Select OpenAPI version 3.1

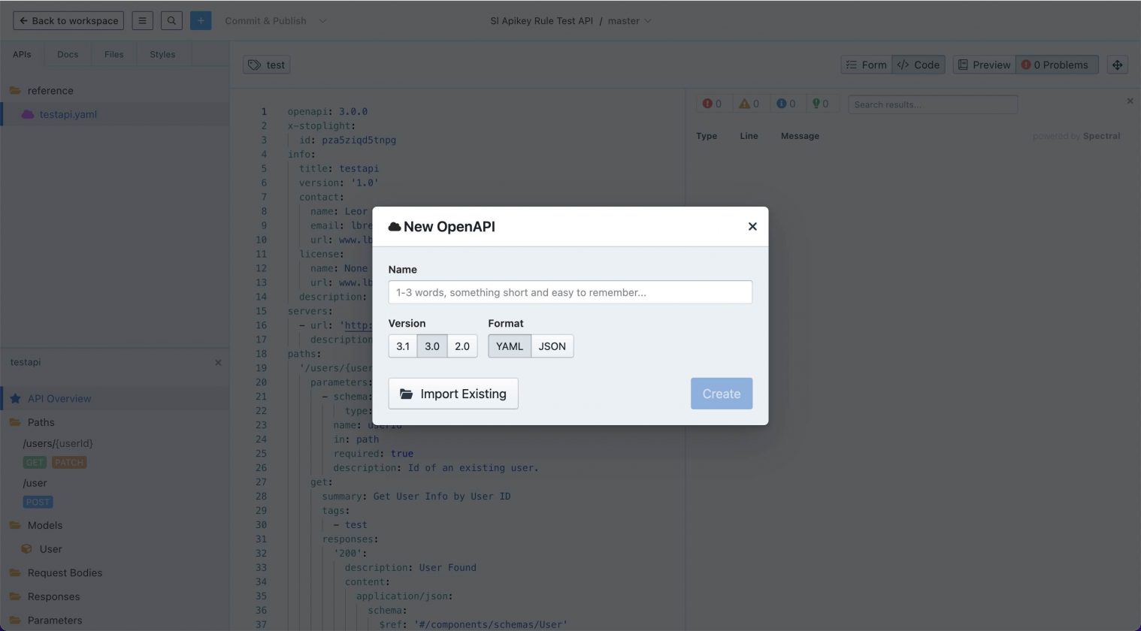[403, 346]
